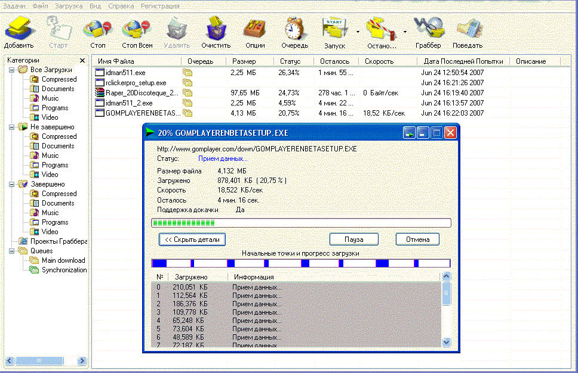Select the Main download queue
The height and width of the screenshot is (373, 578).
(x=63, y=260)
